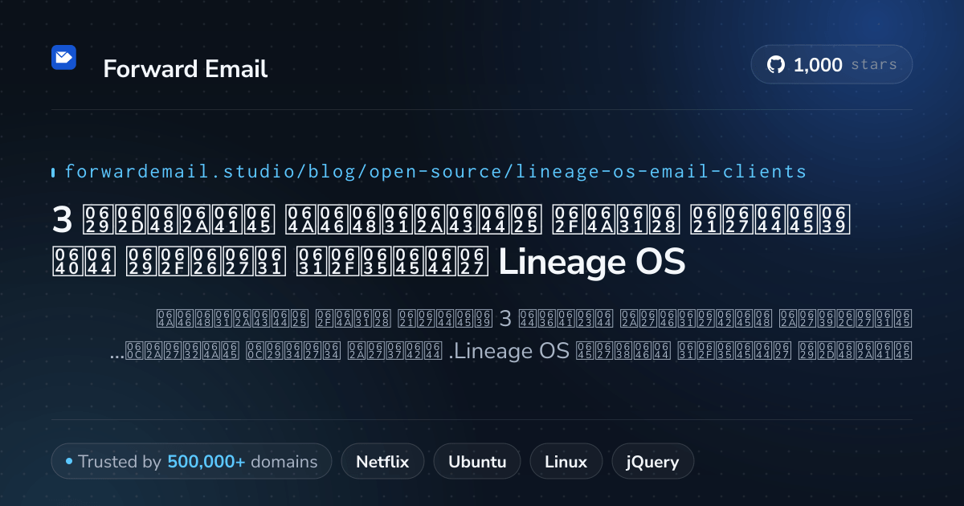Click the numeral 3 in the description text
Screen dimensions: 964x506
(x=505, y=318)
